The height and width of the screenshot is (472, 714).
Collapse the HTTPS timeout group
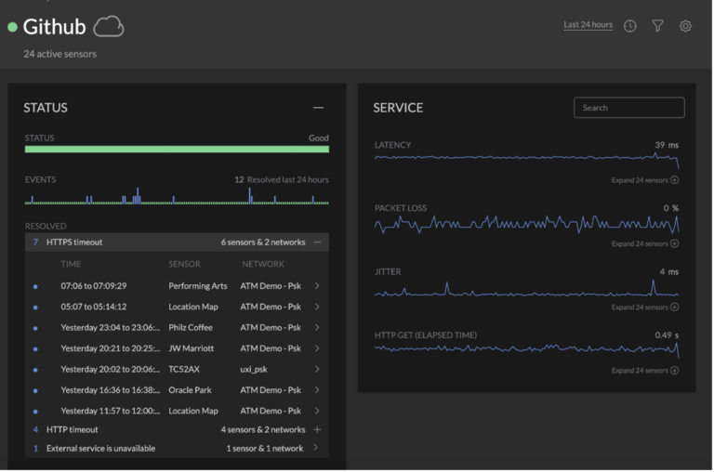pyautogui.click(x=317, y=243)
